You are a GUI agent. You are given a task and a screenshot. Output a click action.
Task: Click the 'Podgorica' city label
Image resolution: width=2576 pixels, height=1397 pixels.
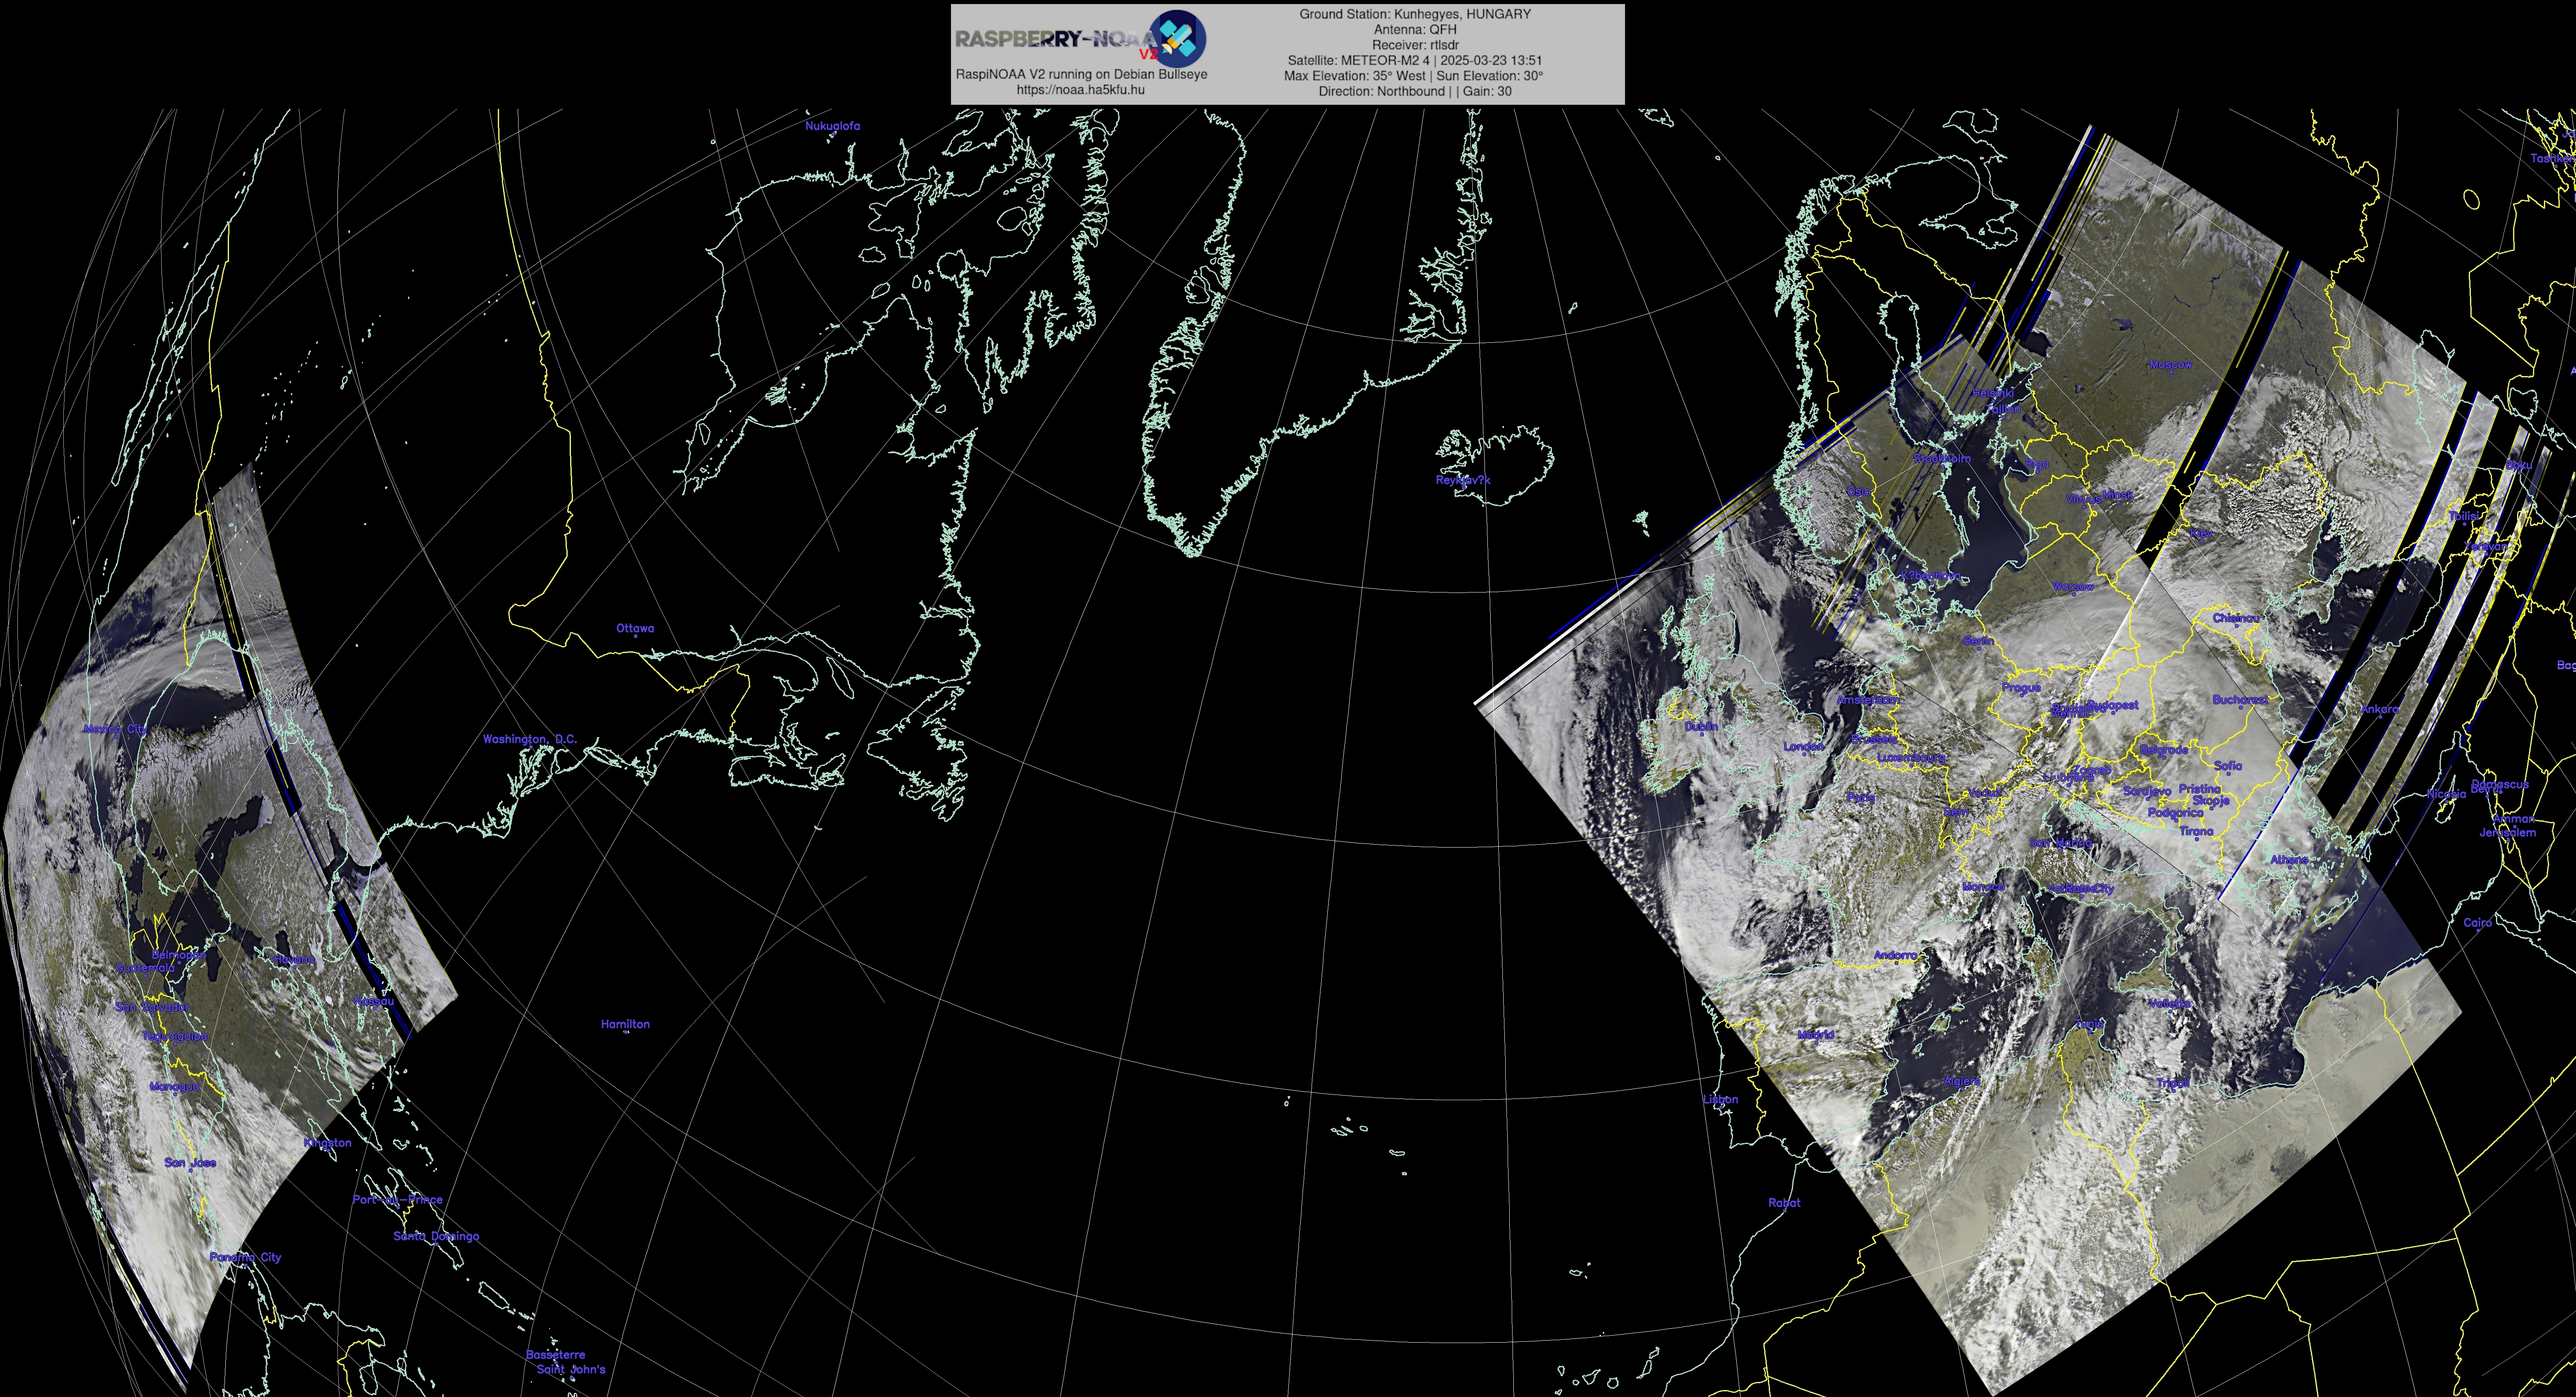(2175, 814)
